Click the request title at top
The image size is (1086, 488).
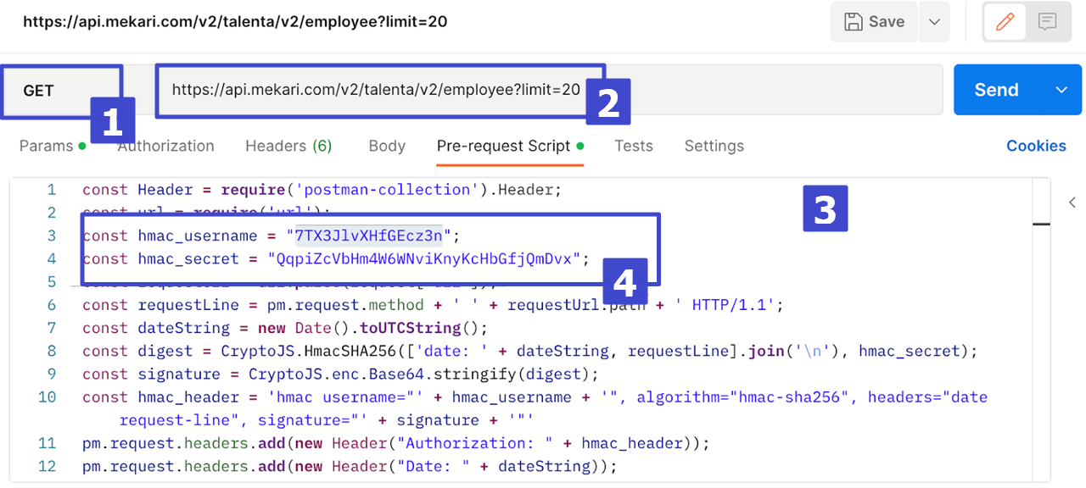[235, 21]
